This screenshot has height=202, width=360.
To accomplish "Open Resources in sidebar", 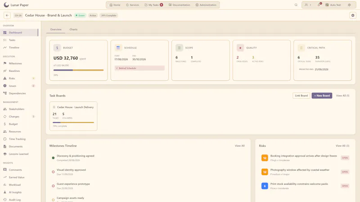I will 19,132.
